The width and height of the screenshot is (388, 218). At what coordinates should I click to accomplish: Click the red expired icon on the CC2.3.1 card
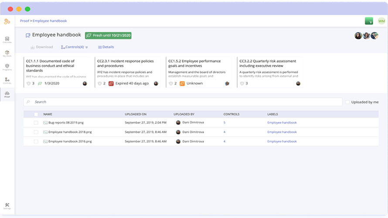tap(111, 83)
